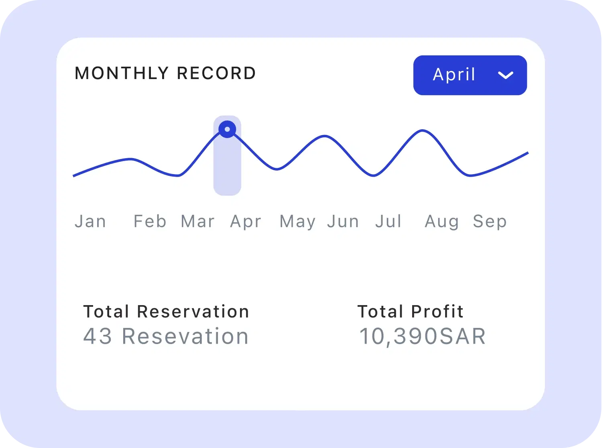Click the Total Profit label

pos(411,312)
